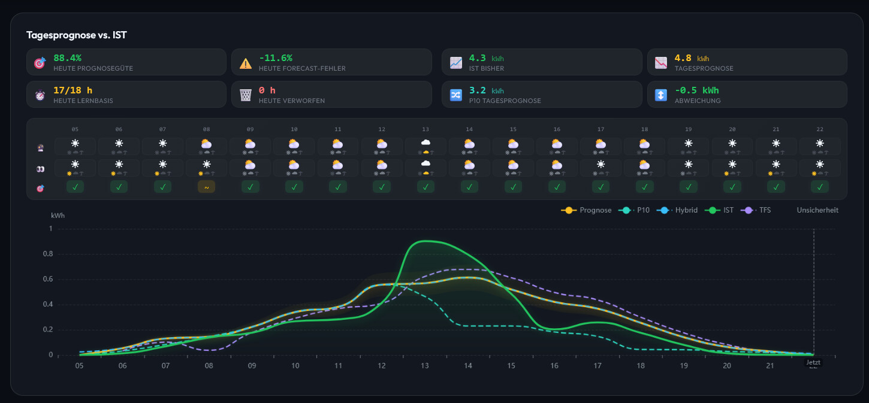The width and height of the screenshot is (869, 403).
Task: Click the P10 TAGESPROGNOSE label
Action: coord(505,101)
